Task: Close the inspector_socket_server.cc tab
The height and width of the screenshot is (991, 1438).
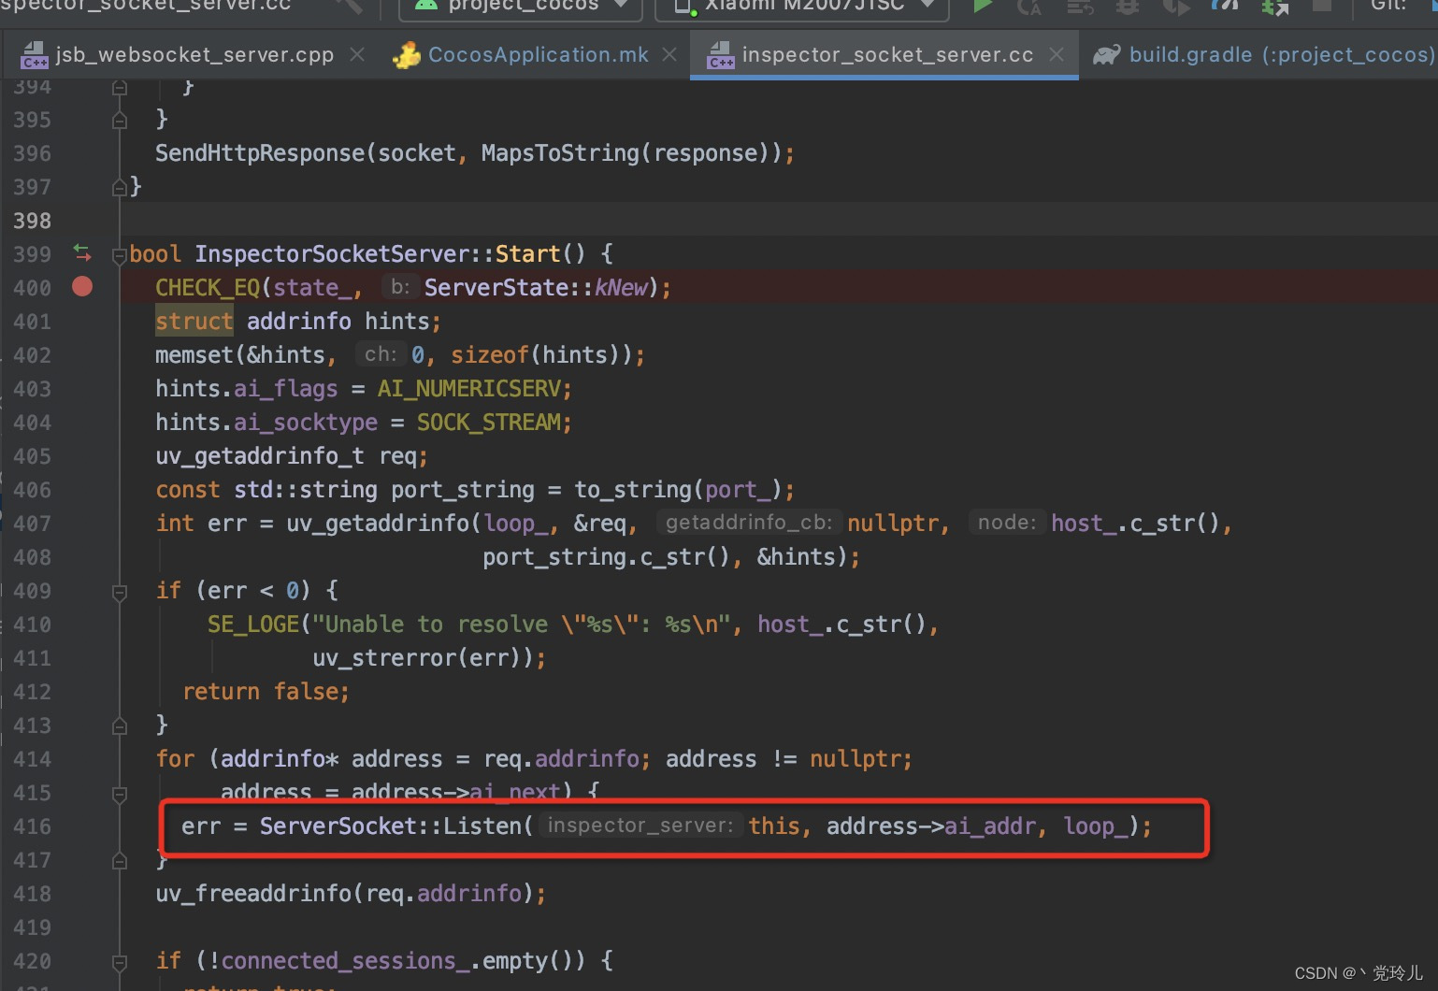Action: pos(1057,55)
